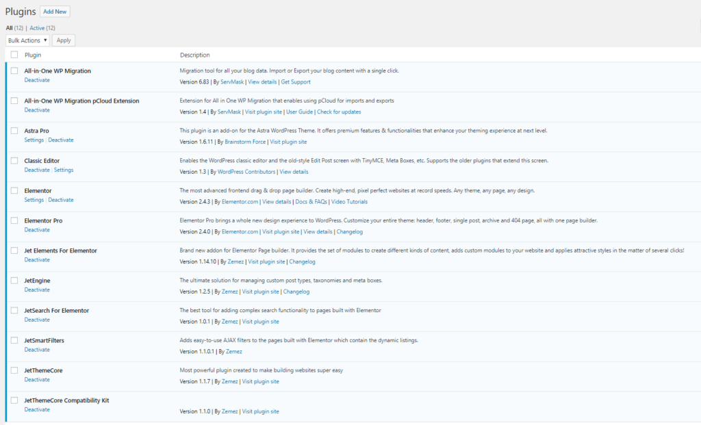Open Elementor Docs & FAQs link
This screenshot has width=701, height=425.
tap(310, 202)
